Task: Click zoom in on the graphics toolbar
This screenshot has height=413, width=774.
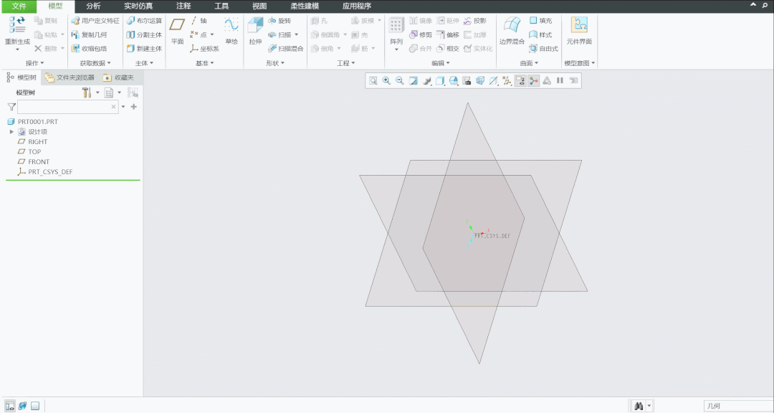Action: tap(386, 81)
